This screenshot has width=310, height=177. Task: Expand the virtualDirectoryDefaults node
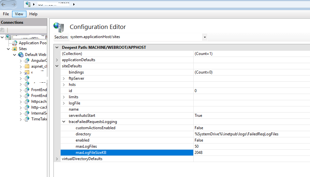[x=57, y=159]
